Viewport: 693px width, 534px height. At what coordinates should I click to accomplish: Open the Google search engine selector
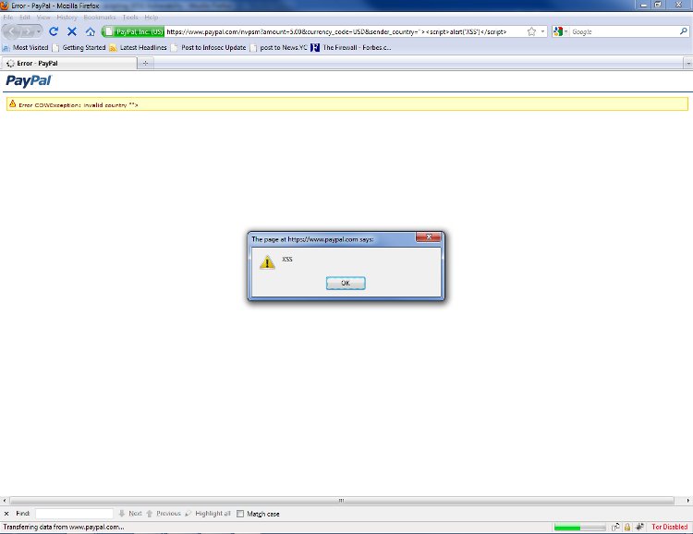(560, 31)
